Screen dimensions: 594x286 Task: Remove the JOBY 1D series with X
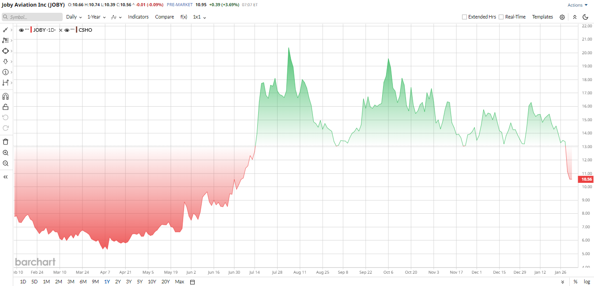pyautogui.click(x=60, y=30)
